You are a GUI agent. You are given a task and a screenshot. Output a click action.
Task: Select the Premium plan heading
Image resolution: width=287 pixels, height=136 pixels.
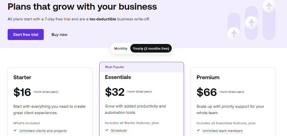pyautogui.click(x=208, y=77)
